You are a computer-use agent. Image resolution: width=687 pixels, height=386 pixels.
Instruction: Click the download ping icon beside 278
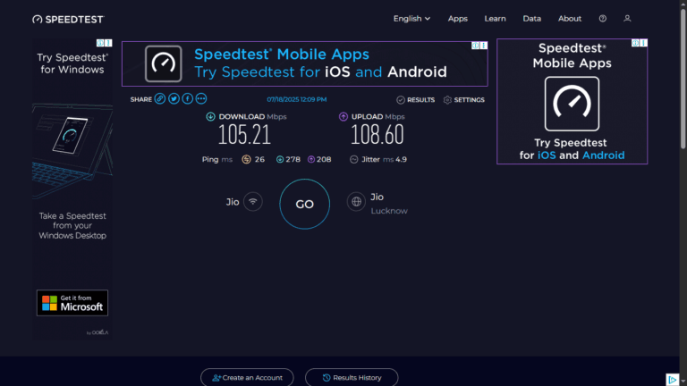pos(279,159)
